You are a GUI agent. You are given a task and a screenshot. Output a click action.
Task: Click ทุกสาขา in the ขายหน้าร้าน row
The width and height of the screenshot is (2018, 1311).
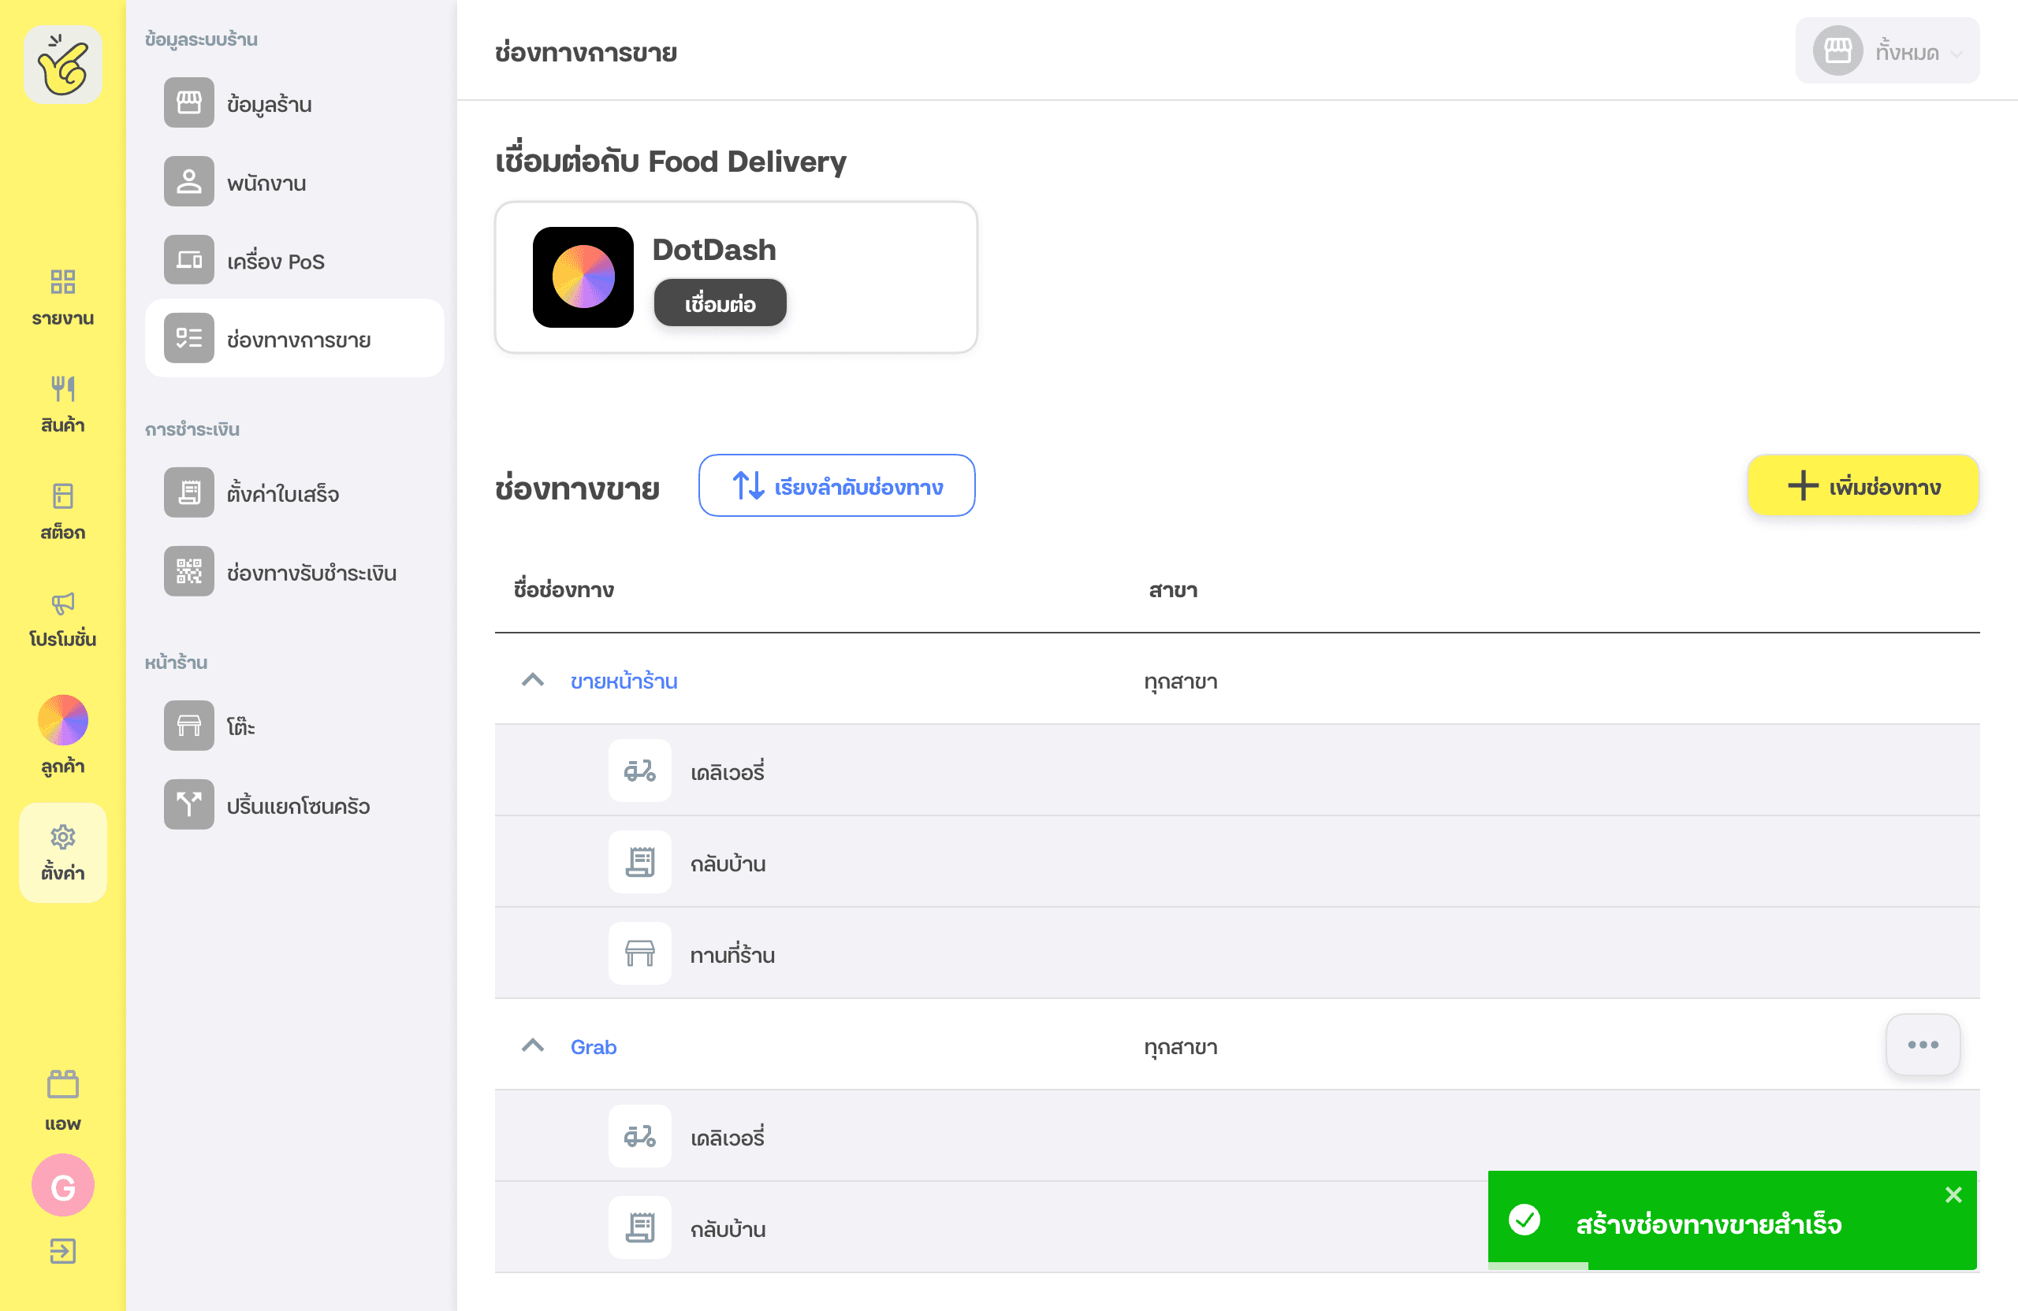click(1180, 682)
